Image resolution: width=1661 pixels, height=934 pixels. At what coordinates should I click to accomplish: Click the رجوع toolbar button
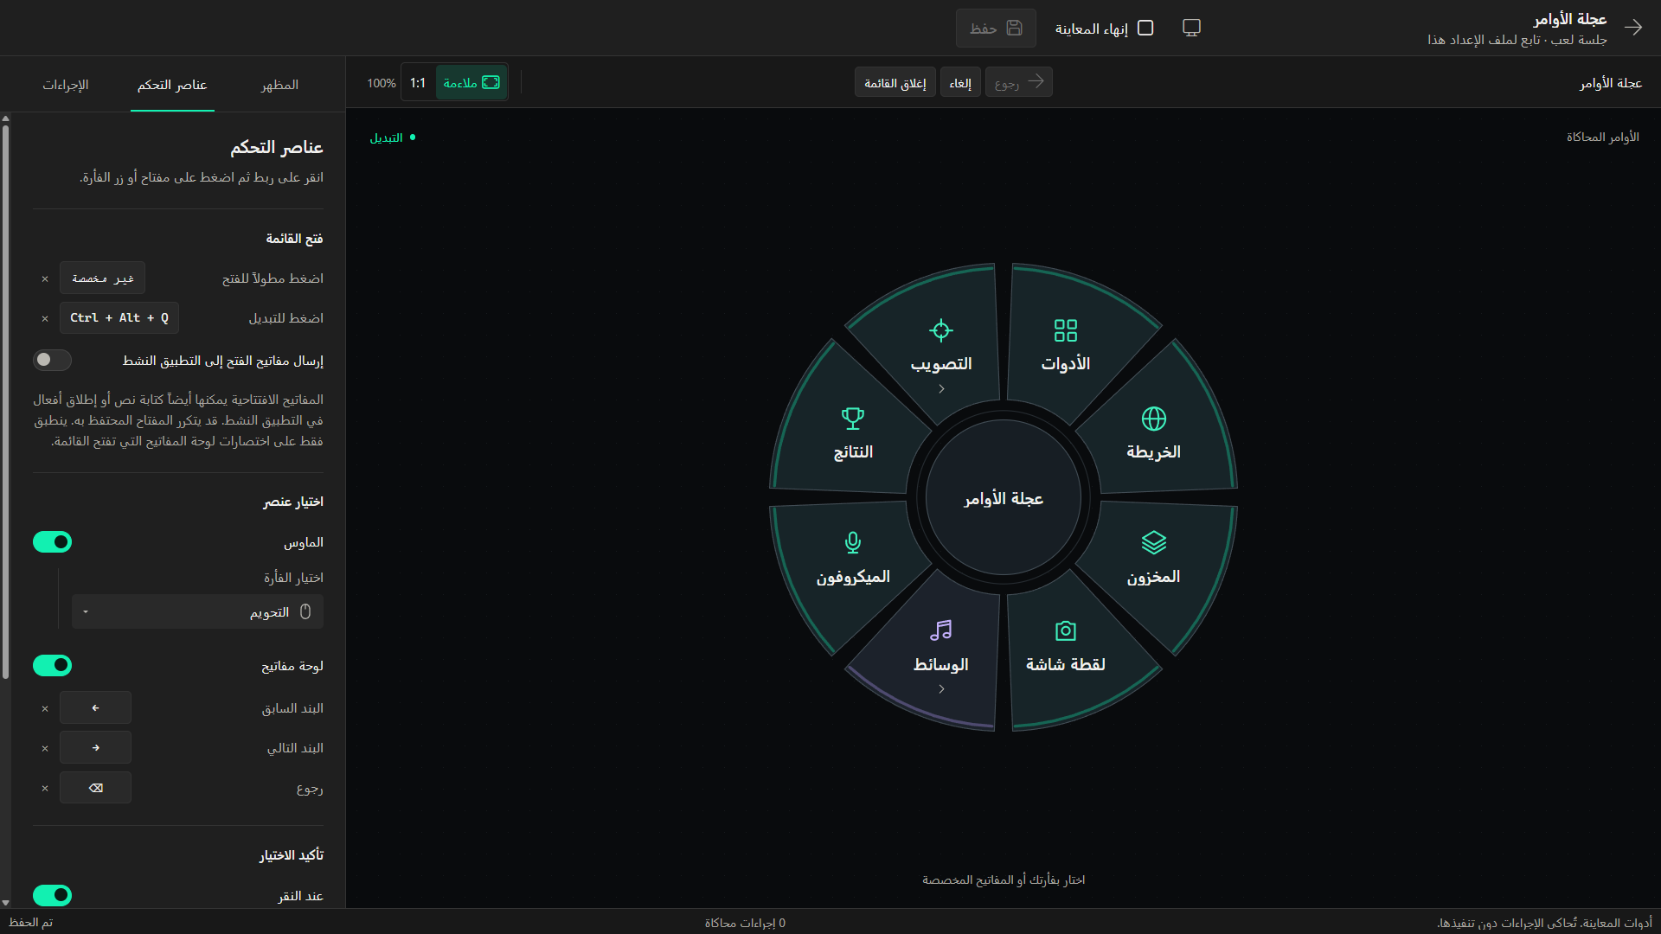point(1019,83)
